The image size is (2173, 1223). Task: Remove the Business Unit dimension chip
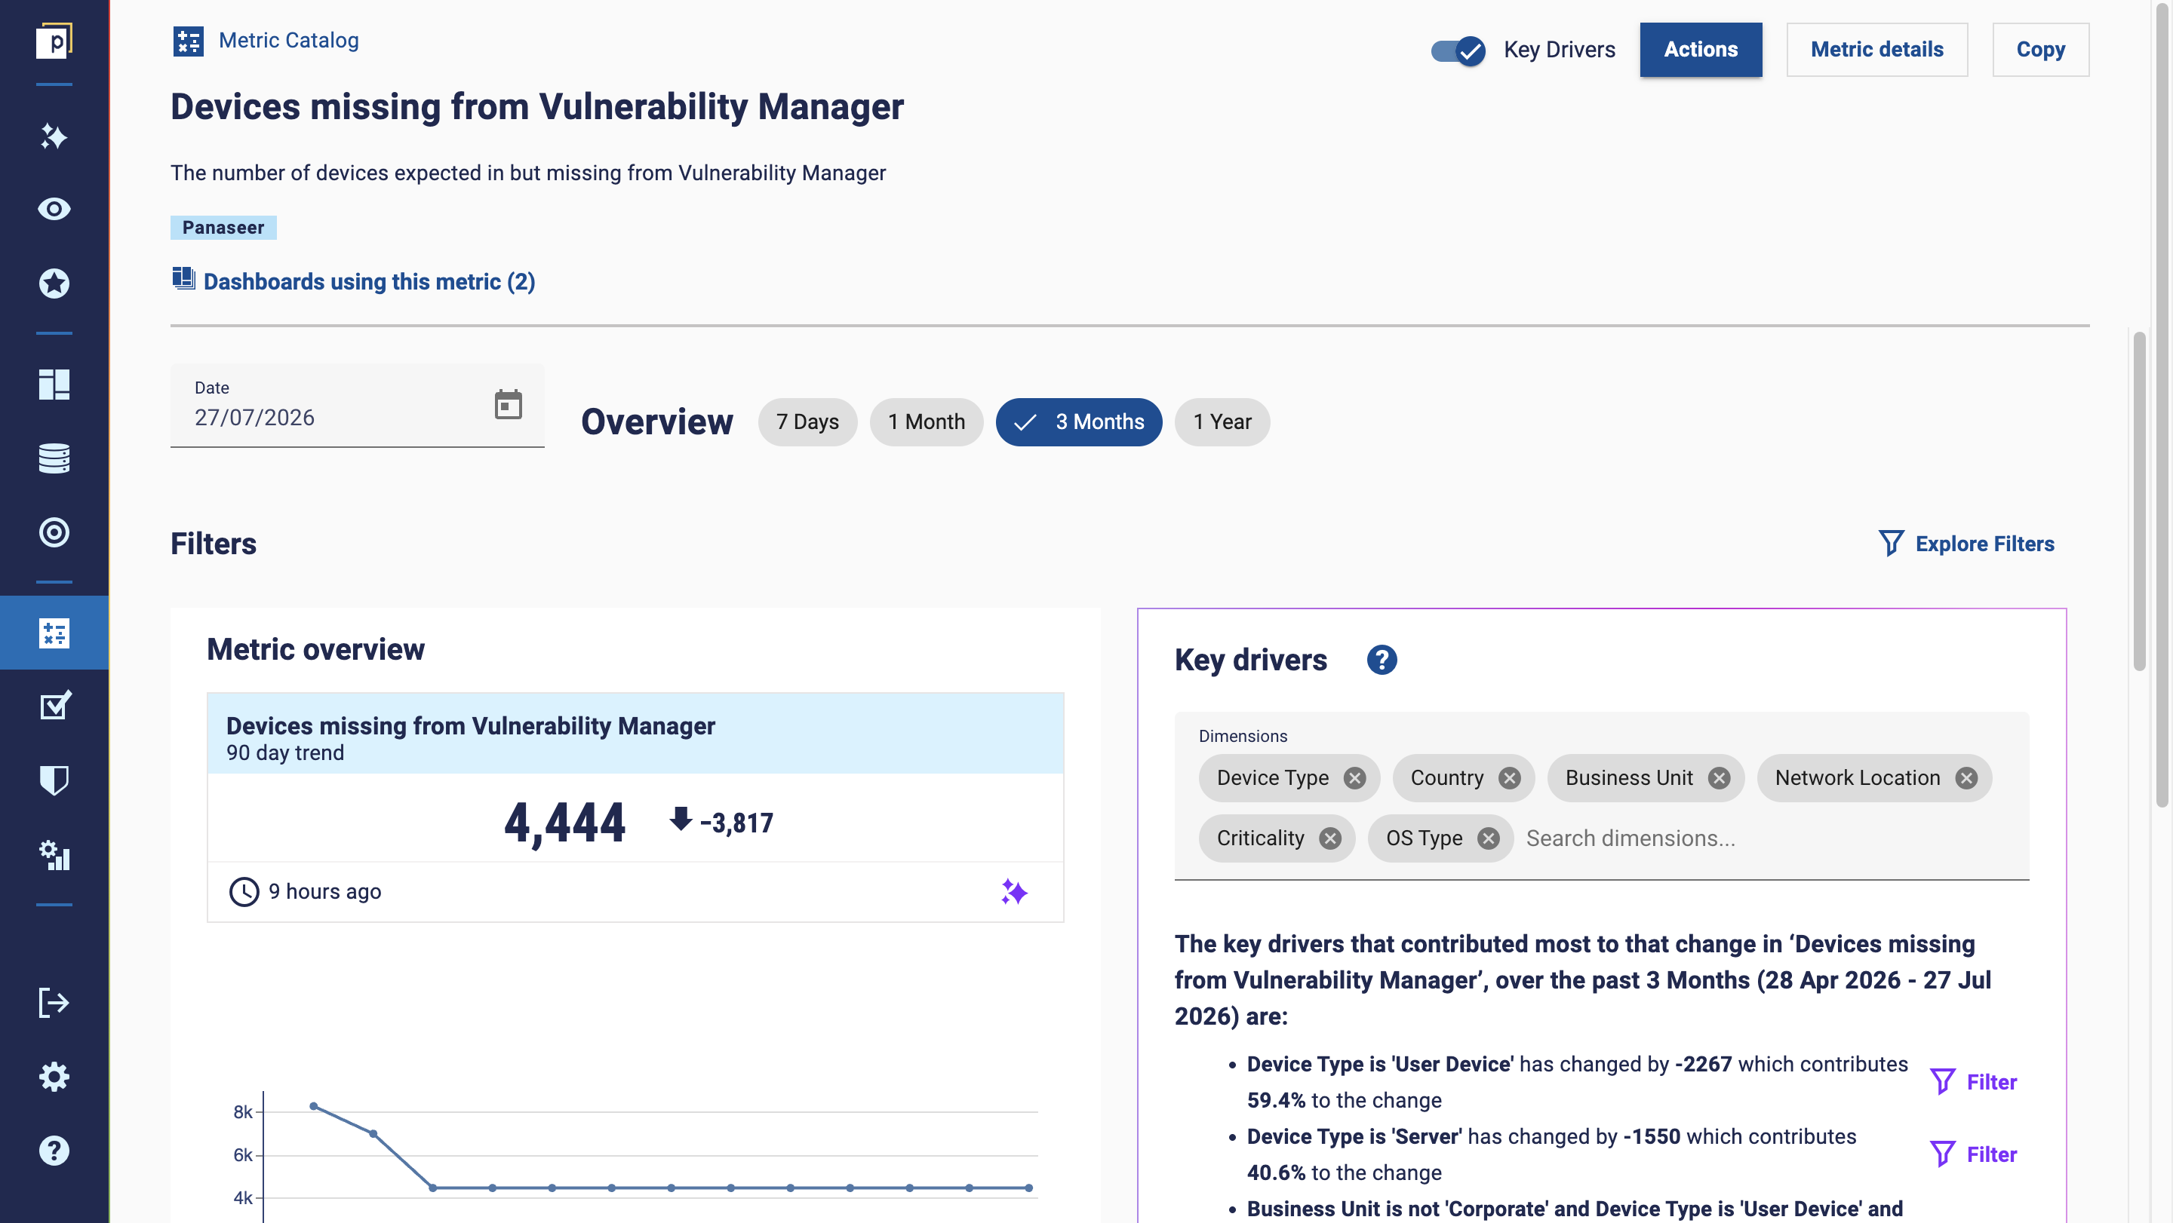(x=1720, y=778)
